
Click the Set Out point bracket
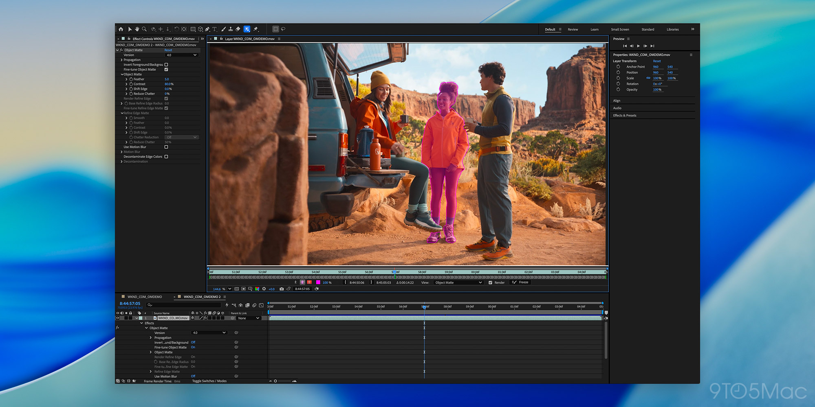point(371,282)
